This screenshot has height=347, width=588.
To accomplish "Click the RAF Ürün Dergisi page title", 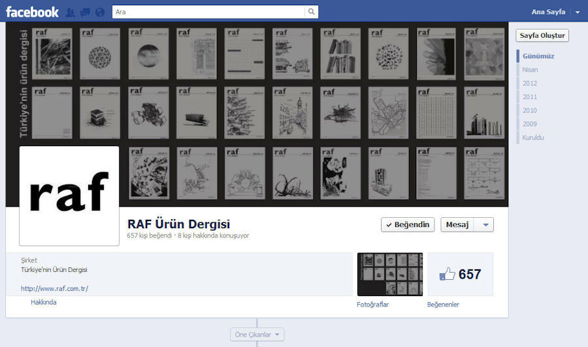I will click(178, 224).
